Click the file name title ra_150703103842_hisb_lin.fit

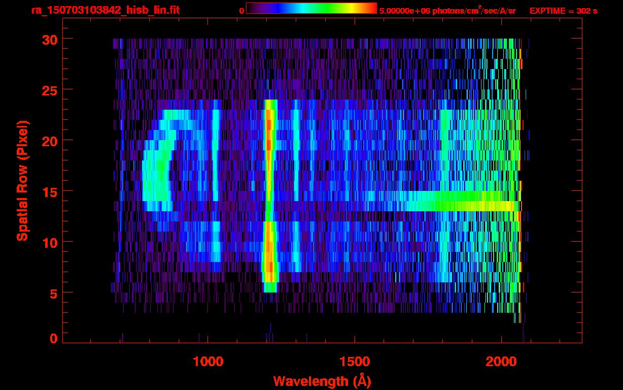pos(105,10)
